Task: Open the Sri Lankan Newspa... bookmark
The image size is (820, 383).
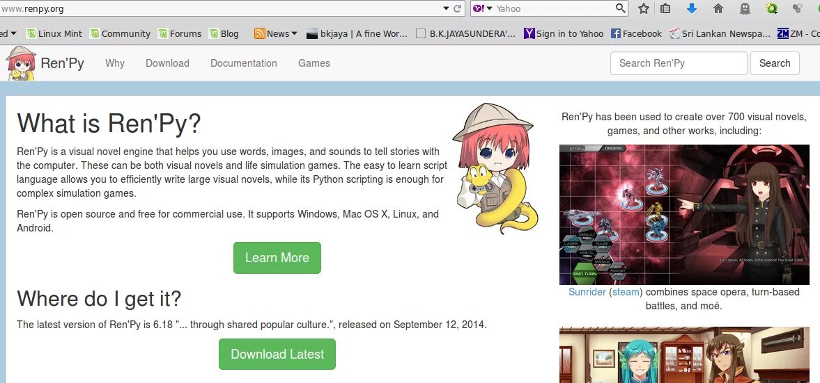Action: [720, 33]
